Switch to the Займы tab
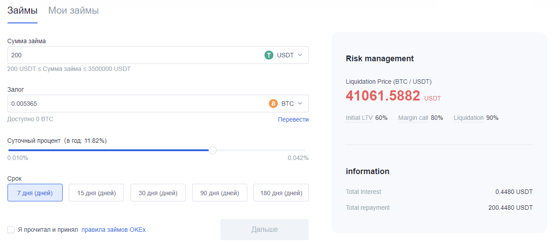Viewport: 559px width, 245px height. click(x=22, y=11)
